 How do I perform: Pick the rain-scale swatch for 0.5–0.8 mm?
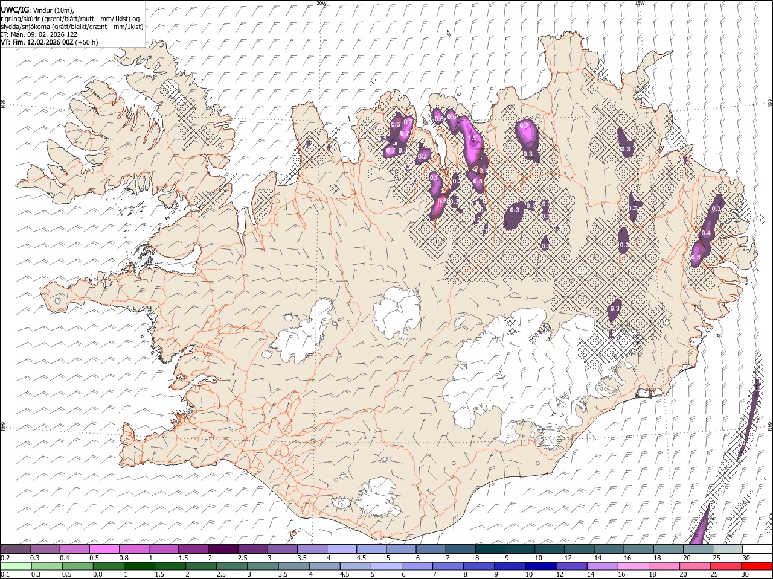coord(77,566)
